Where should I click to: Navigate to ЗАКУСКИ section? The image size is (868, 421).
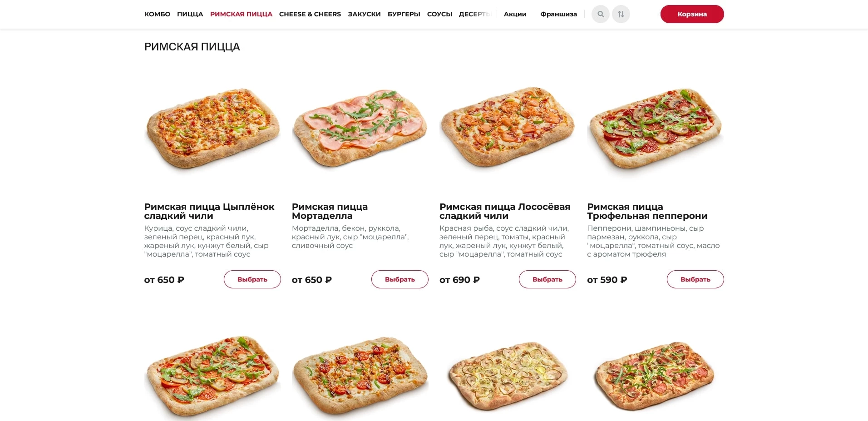(x=364, y=14)
